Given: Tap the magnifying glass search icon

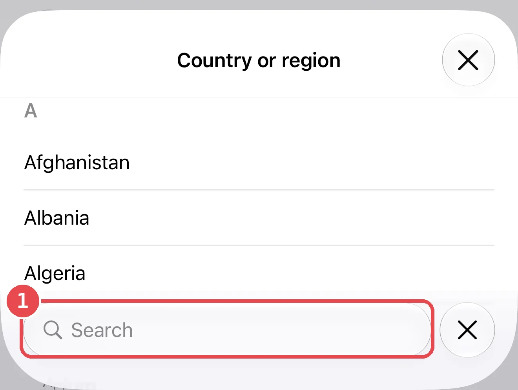Looking at the screenshot, I should click(x=53, y=330).
